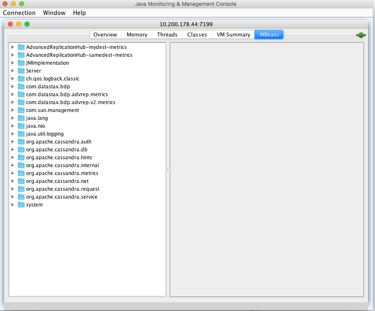This screenshot has width=375, height=311.
Task: Click the split pane divider handle
Action: pos(167,169)
